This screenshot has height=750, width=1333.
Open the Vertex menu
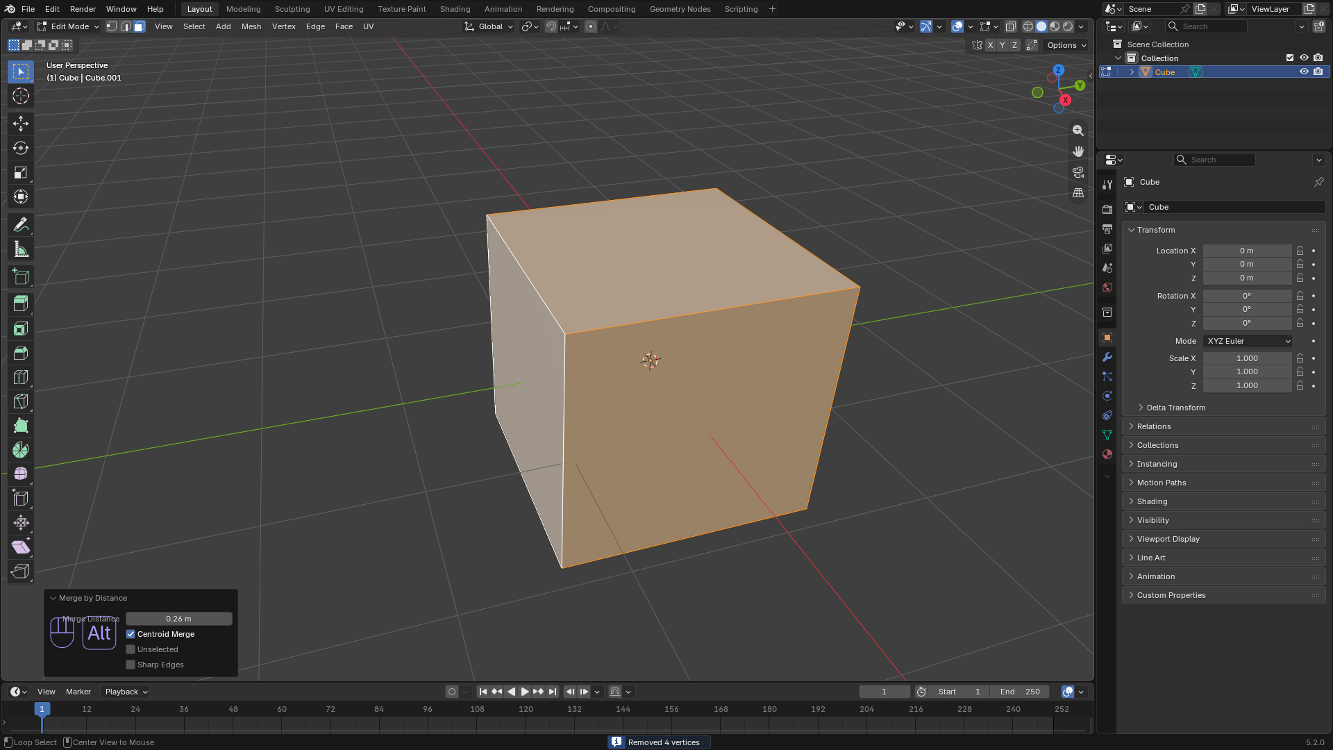pyautogui.click(x=284, y=26)
